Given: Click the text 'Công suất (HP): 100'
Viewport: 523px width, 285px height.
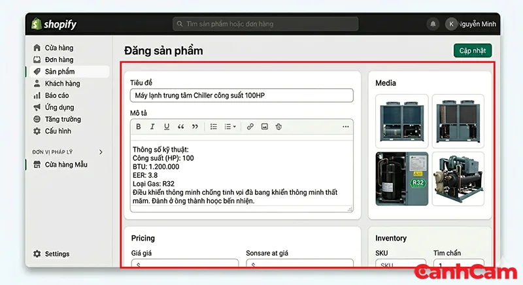Looking at the screenshot, I should click(163, 158).
